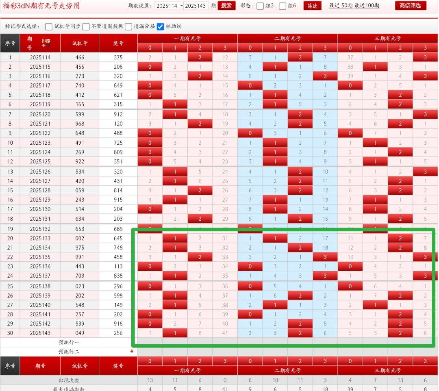Select test number 466 in row 2025114
The width and height of the screenshot is (439, 391).
click(80, 57)
